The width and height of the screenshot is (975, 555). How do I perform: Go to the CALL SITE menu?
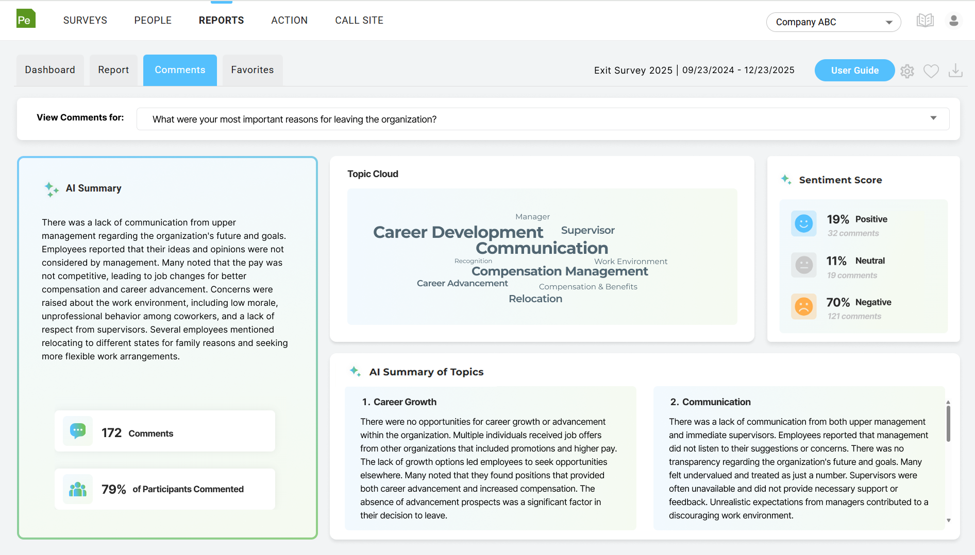pos(359,21)
